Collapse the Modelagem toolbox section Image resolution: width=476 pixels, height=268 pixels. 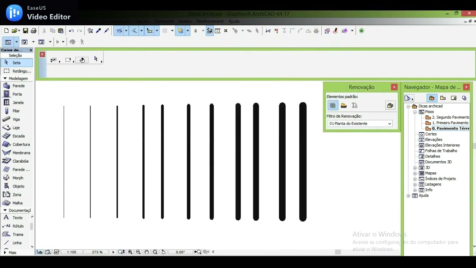[5, 79]
